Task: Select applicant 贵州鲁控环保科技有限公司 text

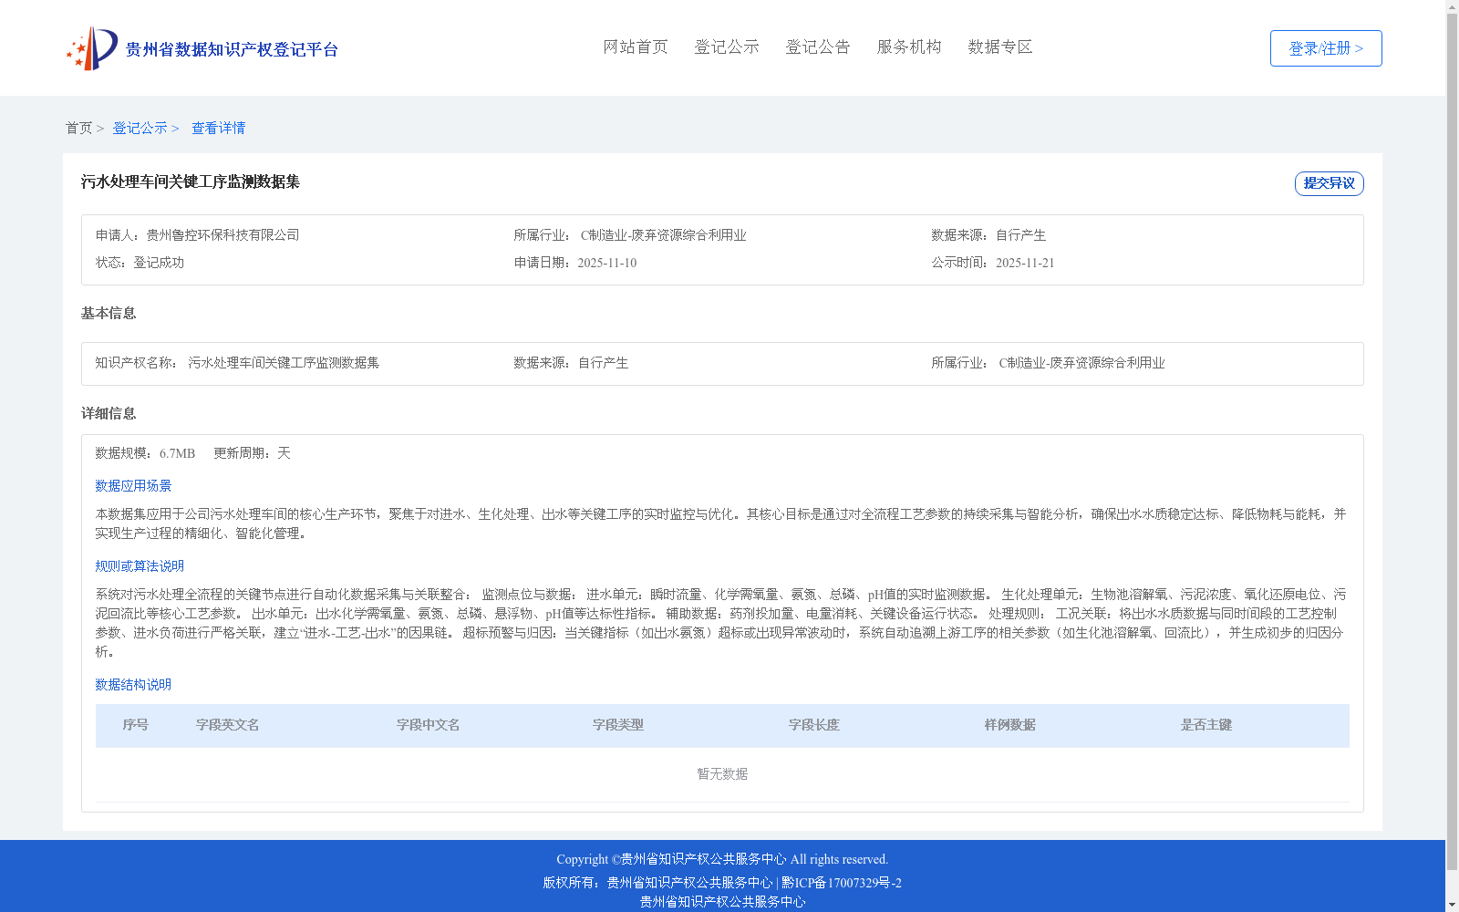Action: (222, 235)
